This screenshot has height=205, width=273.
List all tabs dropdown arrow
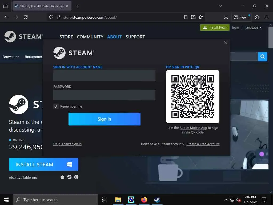220,6
